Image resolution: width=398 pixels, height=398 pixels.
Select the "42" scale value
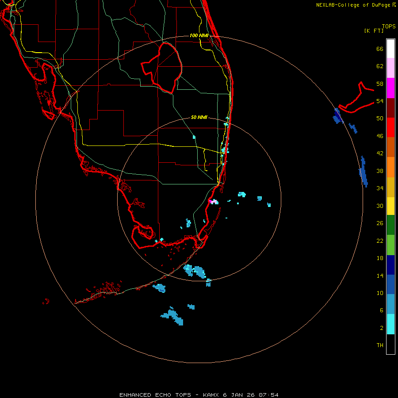point(380,153)
